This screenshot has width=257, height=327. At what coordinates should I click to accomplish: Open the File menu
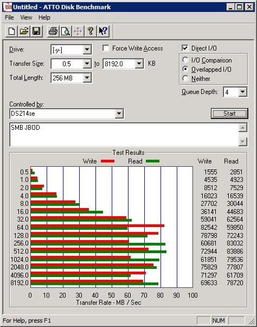(x=9, y=17)
